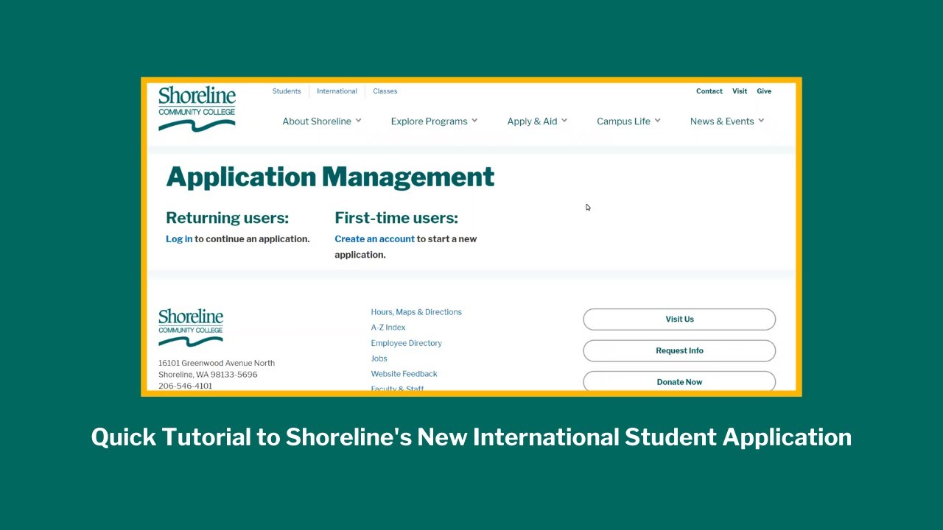Image resolution: width=943 pixels, height=530 pixels.
Task: Open the Visit link in header
Action: coord(740,91)
